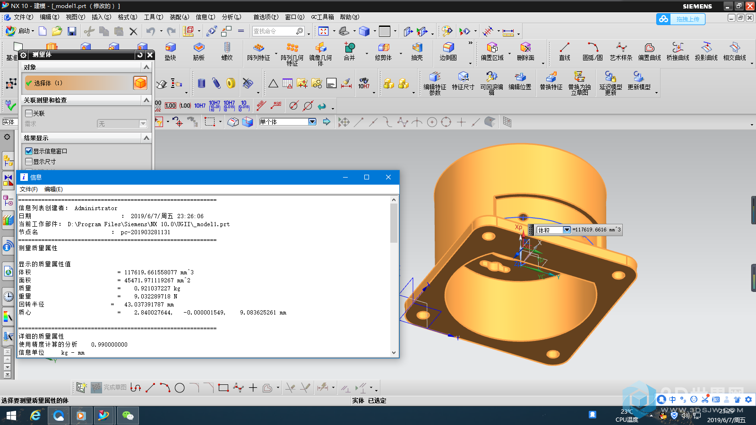Open the 体积 measurement type dropdown
Viewport: 756px width, 425px height.
click(x=567, y=230)
